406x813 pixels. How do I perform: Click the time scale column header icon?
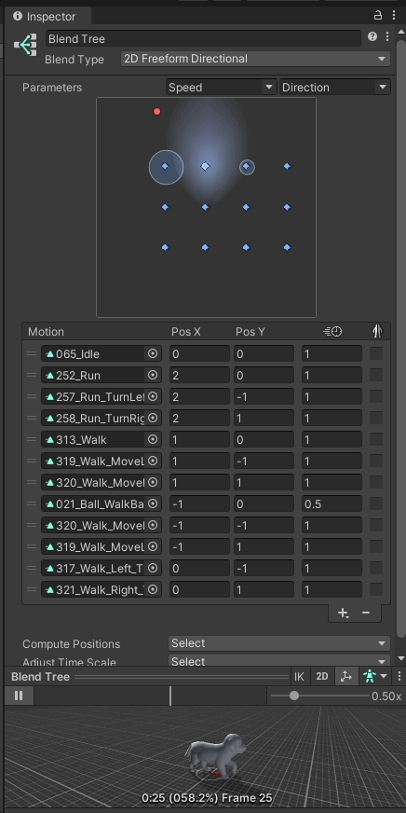pyautogui.click(x=332, y=331)
